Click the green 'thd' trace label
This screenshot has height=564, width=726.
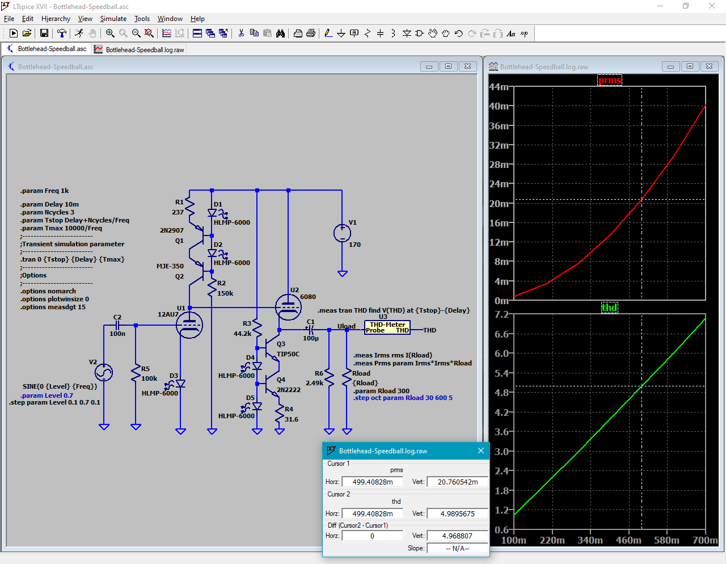click(609, 308)
